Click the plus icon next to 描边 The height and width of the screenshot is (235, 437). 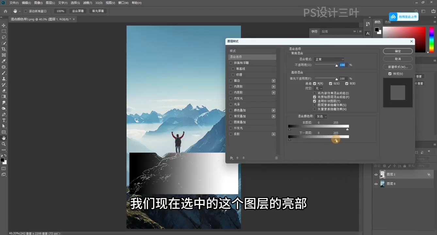click(273, 81)
